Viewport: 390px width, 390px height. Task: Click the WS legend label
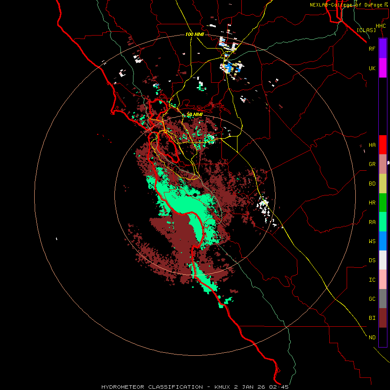372,241
